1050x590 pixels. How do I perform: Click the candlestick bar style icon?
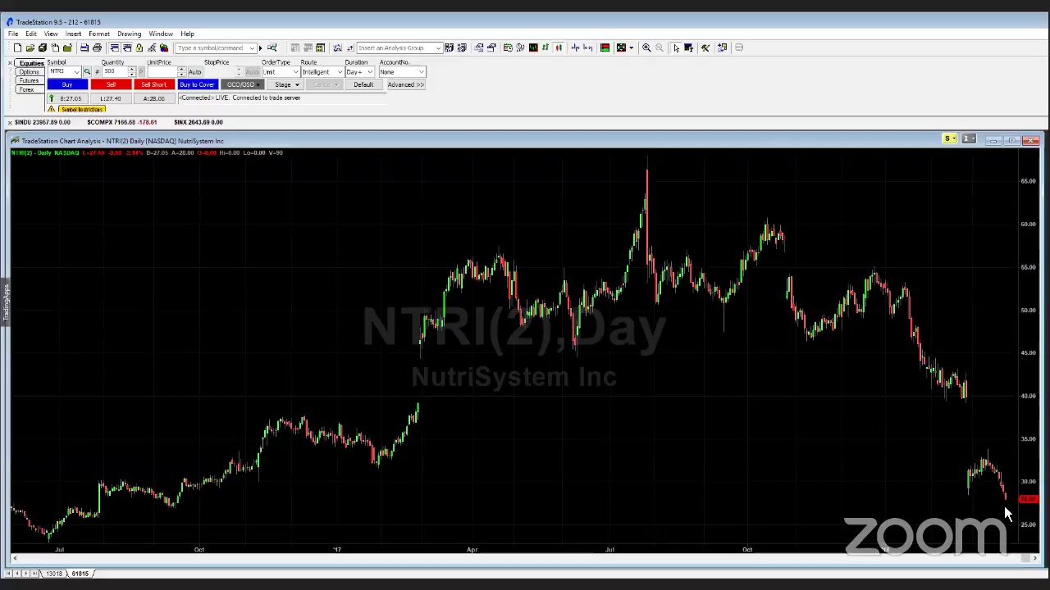[x=559, y=48]
